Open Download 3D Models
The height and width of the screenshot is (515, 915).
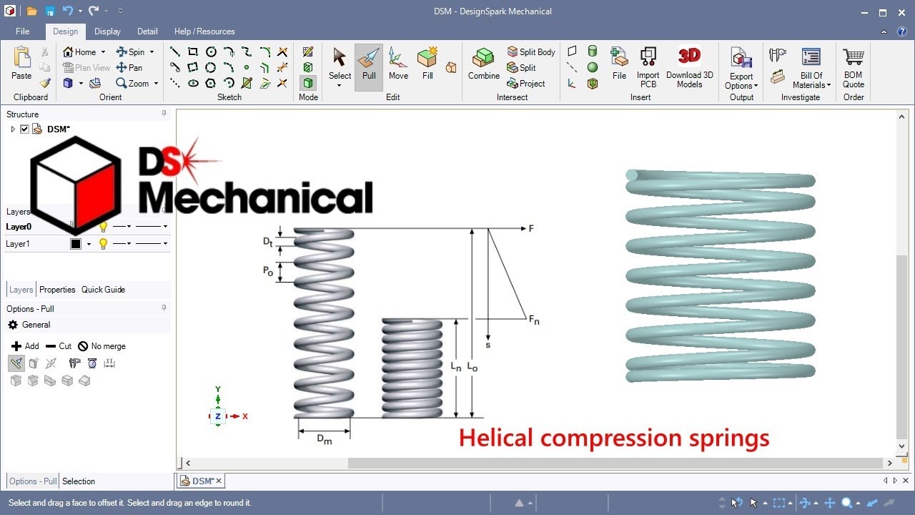coord(689,67)
